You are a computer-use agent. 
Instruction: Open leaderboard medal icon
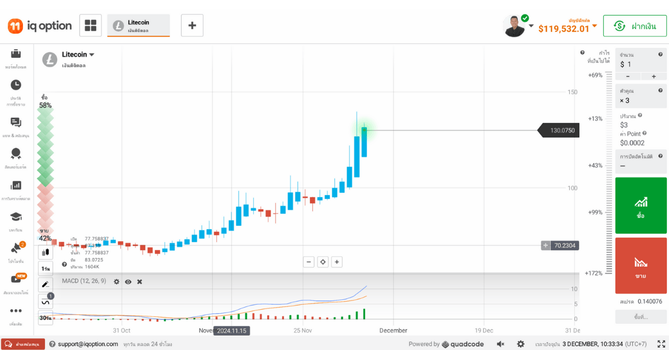click(16, 153)
